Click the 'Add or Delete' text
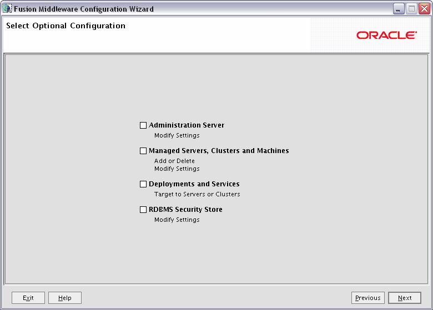This screenshot has width=433, height=310. coord(174,161)
